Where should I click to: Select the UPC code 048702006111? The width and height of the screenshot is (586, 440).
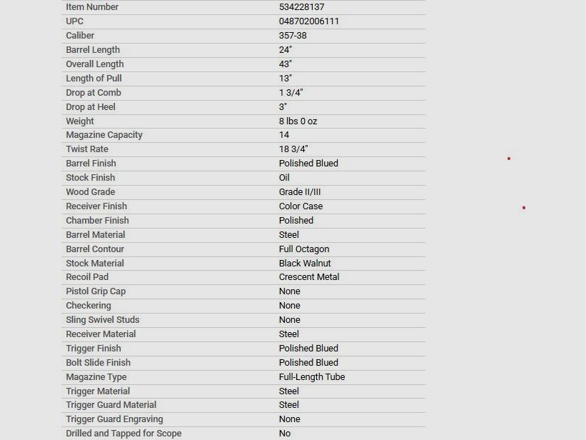[x=308, y=21]
